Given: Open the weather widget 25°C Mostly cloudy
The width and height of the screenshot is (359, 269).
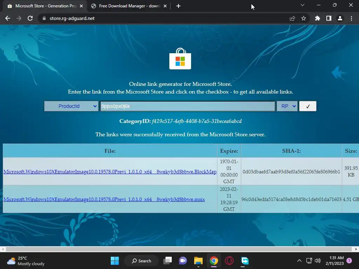Looking at the screenshot, I should 26,261.
